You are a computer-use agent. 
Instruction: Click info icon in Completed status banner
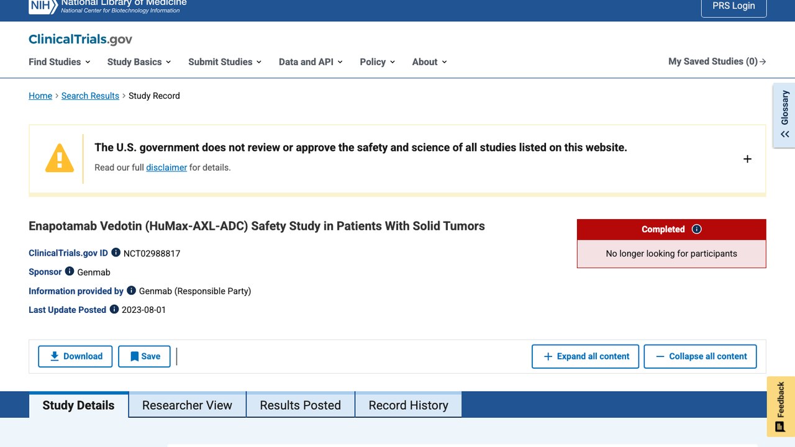(697, 229)
